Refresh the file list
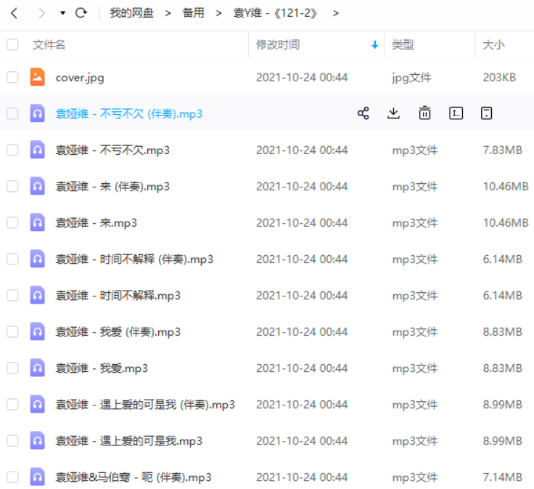This screenshot has height=489, width=534. pos(81,13)
